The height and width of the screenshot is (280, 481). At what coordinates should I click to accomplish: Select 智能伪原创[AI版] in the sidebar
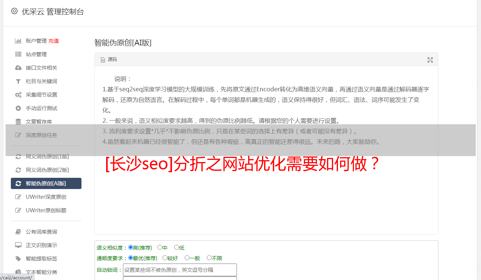point(46,183)
